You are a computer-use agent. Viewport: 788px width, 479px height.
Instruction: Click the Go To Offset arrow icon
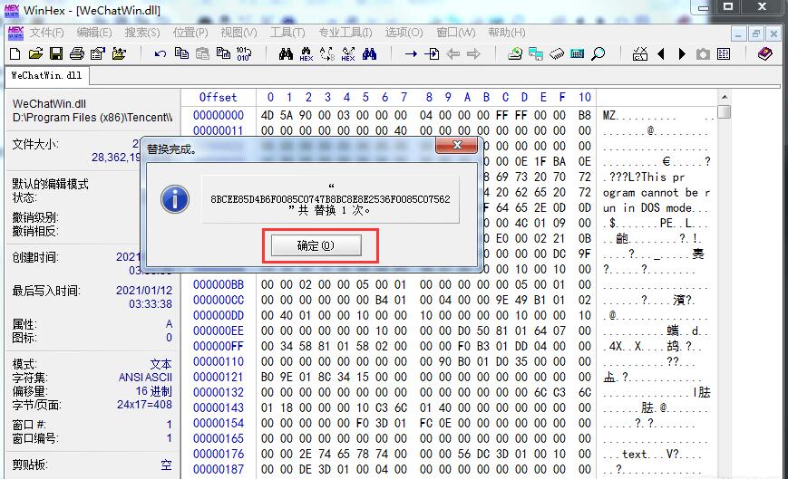tap(411, 54)
